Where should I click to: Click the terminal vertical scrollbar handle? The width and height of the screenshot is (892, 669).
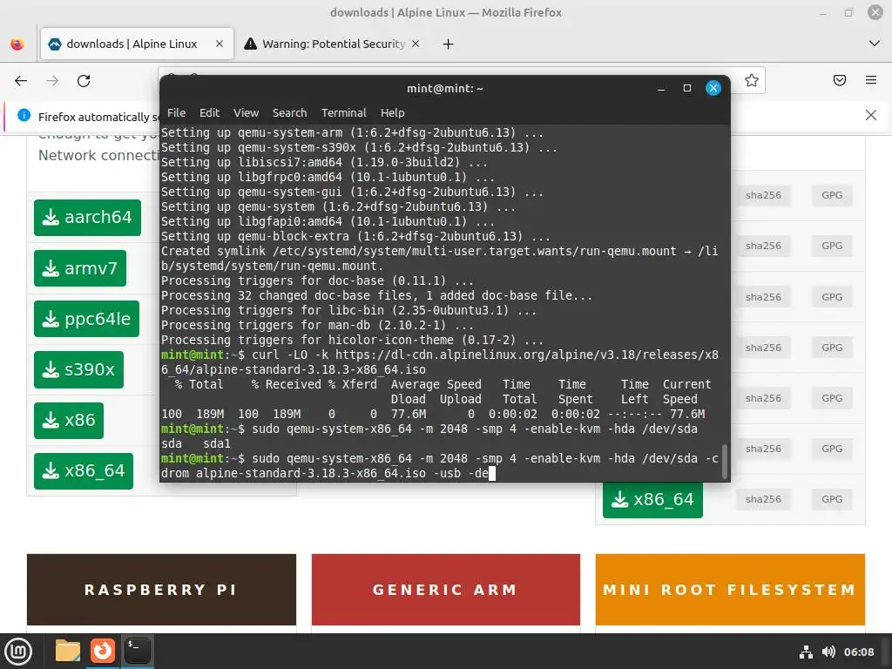[724, 462]
